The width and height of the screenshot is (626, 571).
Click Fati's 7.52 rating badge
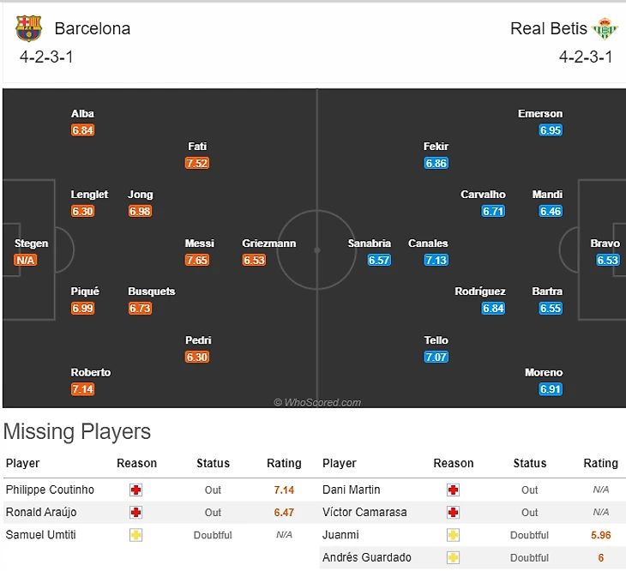197,163
